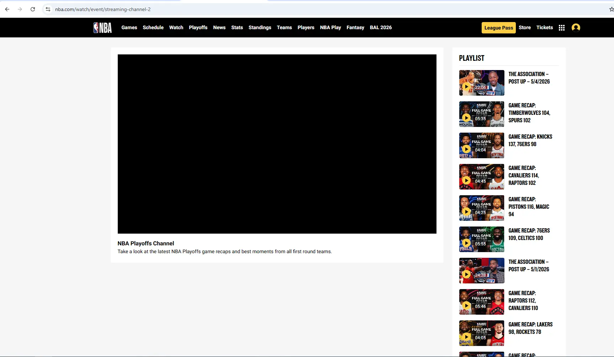
Task: Open title 'Game Recap: Cavaliers 114, Raptors 102'
Action: [x=524, y=175]
